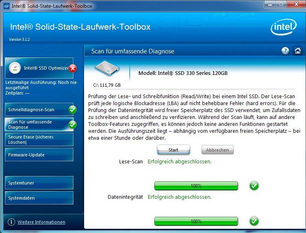The width and height of the screenshot is (306, 233).
Task: Open Secure Erase (sicheres Löschen)
Action: tap(39, 139)
